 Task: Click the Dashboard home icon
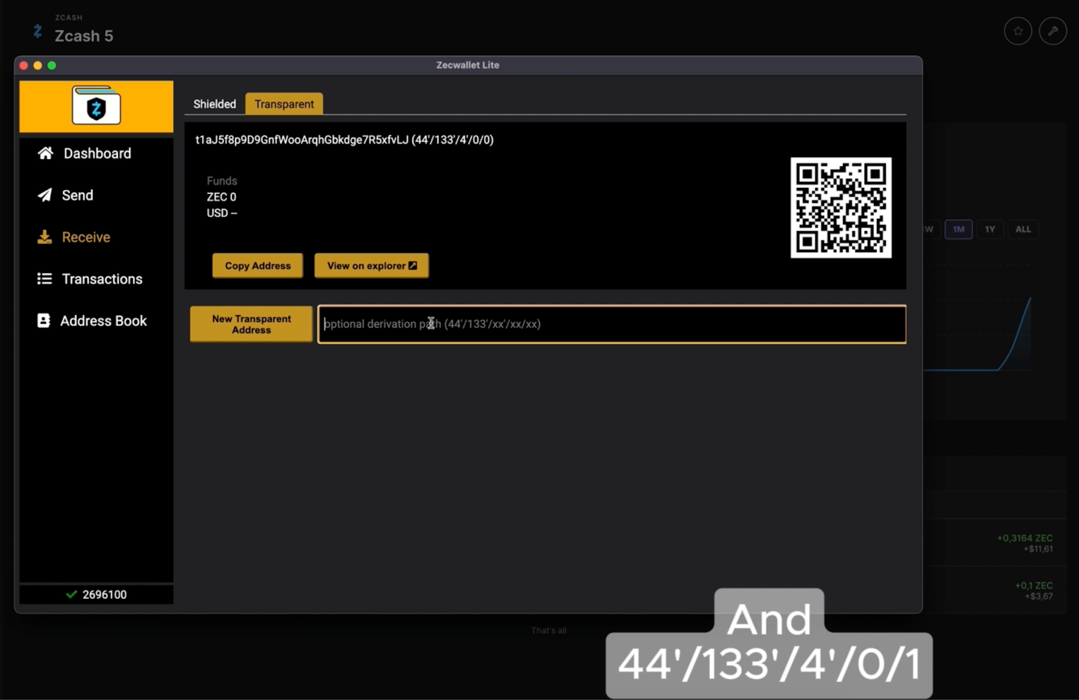point(45,154)
